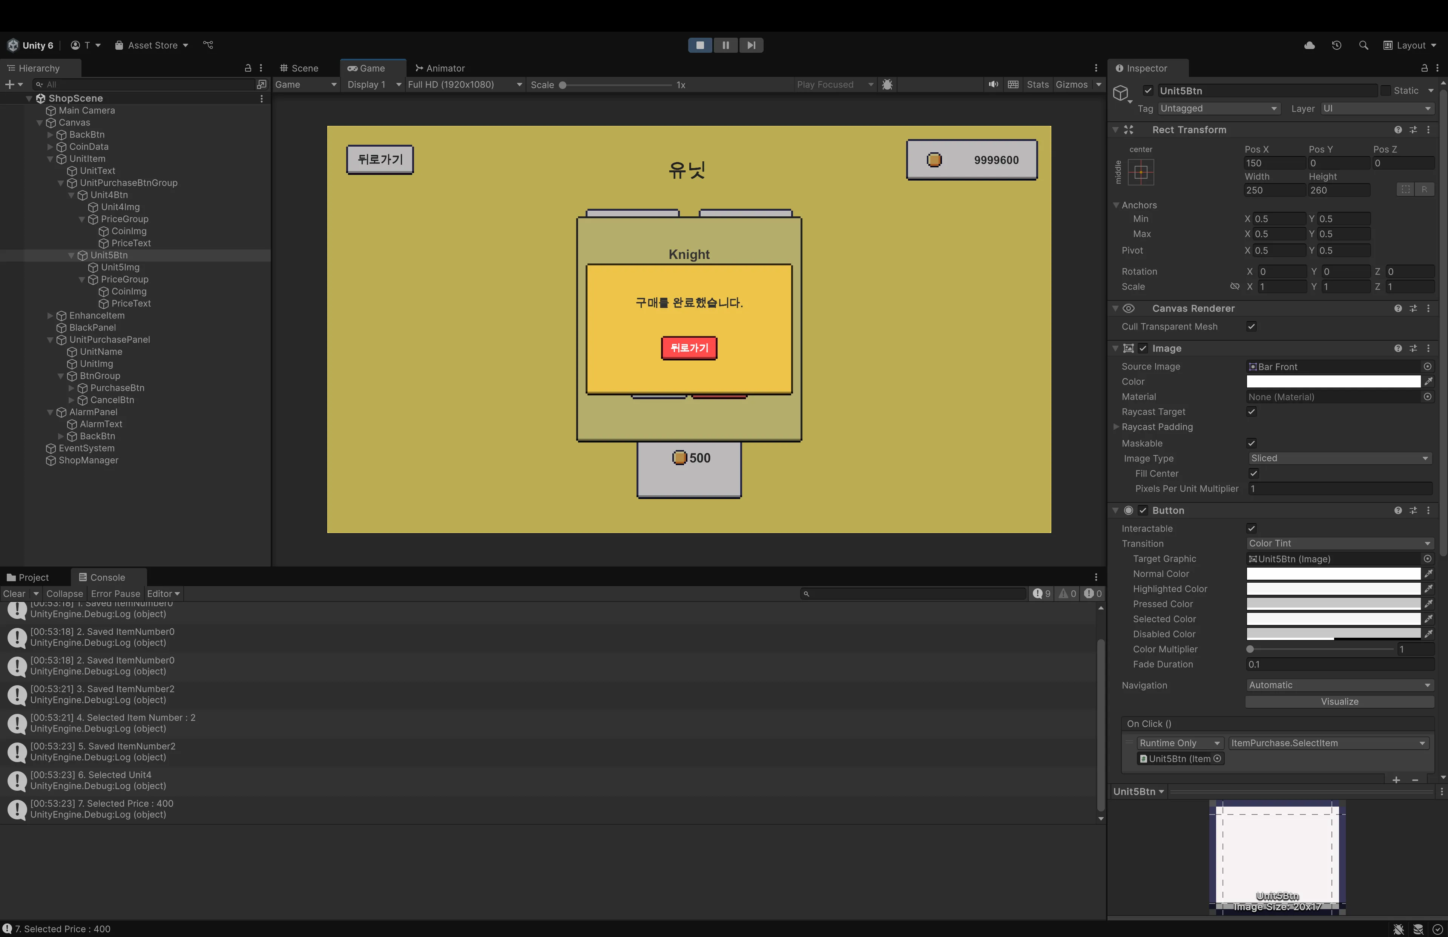Toggle Raycast Target checkbox
This screenshot has height=937, width=1448.
[x=1251, y=412]
